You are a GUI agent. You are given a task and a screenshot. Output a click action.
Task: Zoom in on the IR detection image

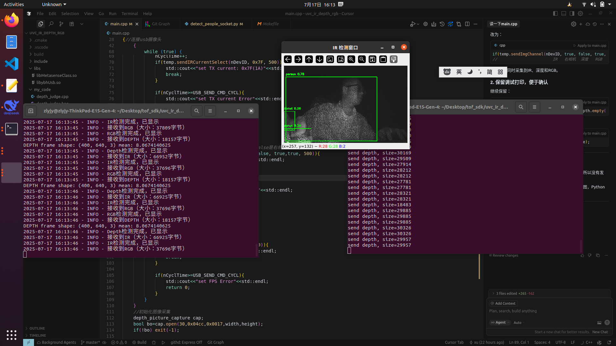[351, 59]
